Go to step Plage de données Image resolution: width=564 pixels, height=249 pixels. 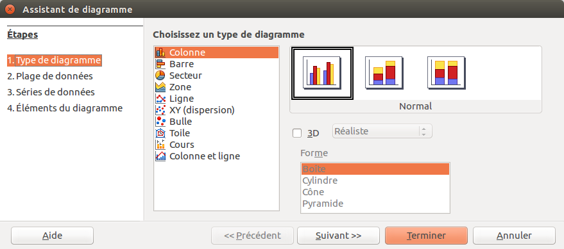50,76
